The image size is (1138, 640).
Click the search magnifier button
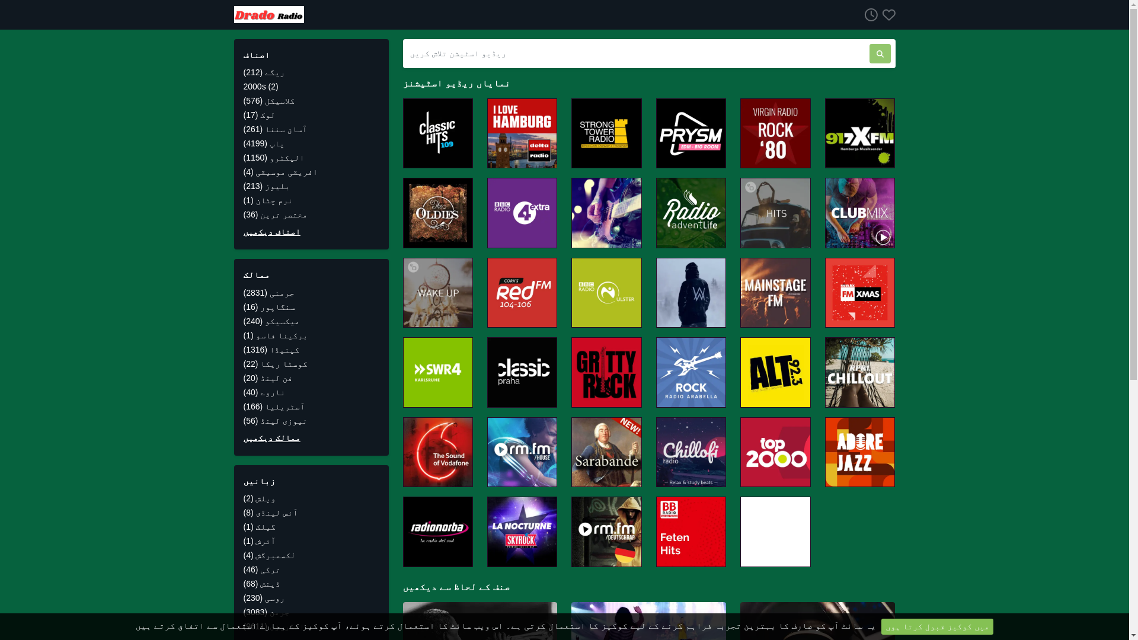(x=880, y=54)
